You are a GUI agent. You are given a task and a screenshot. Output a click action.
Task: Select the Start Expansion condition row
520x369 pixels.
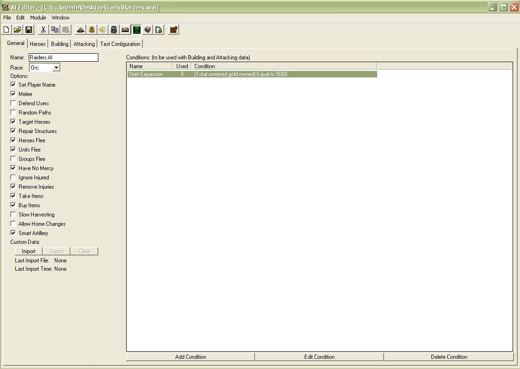click(252, 74)
